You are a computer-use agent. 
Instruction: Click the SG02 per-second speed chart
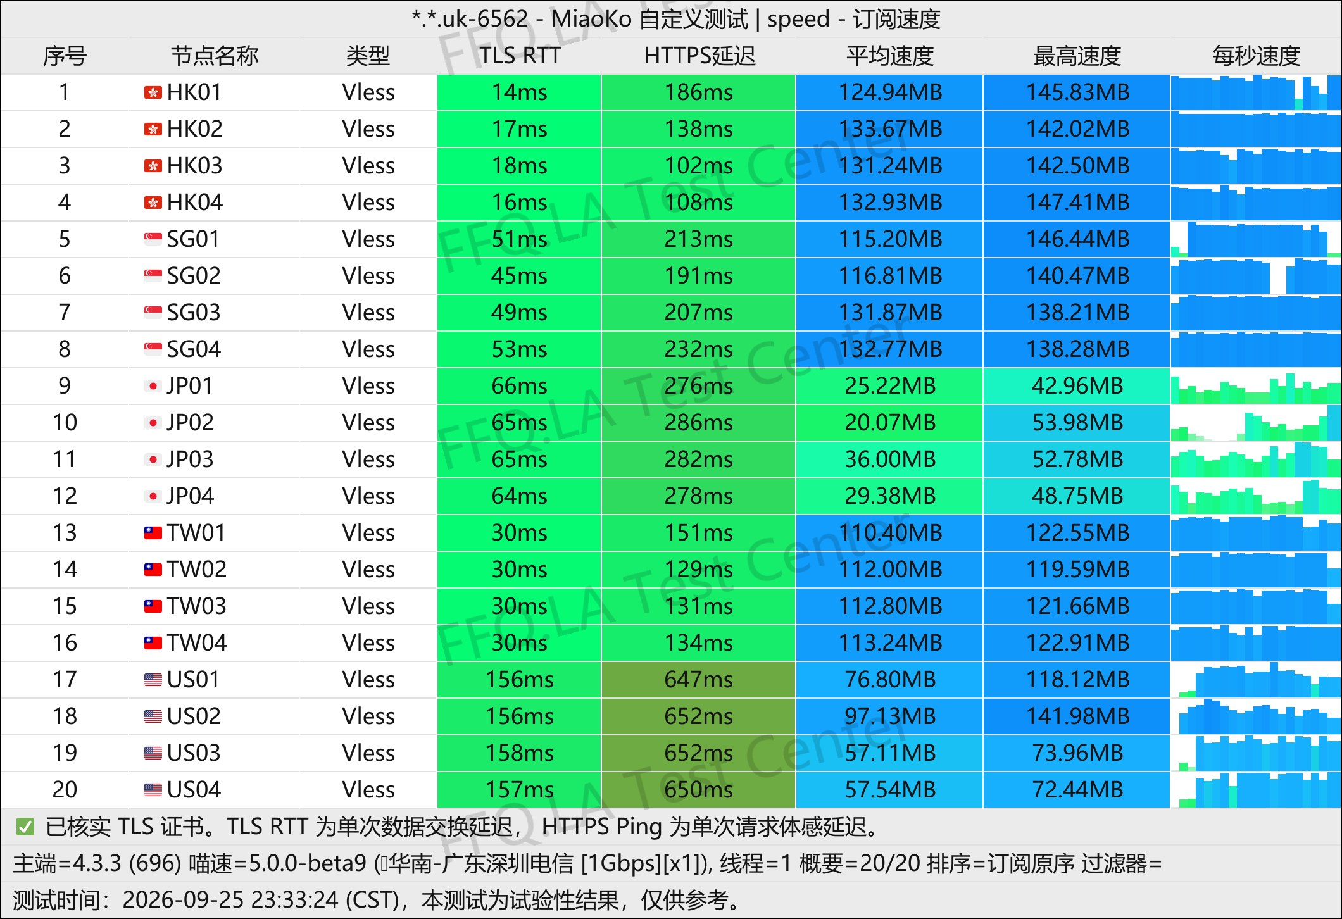pyautogui.click(x=1256, y=276)
